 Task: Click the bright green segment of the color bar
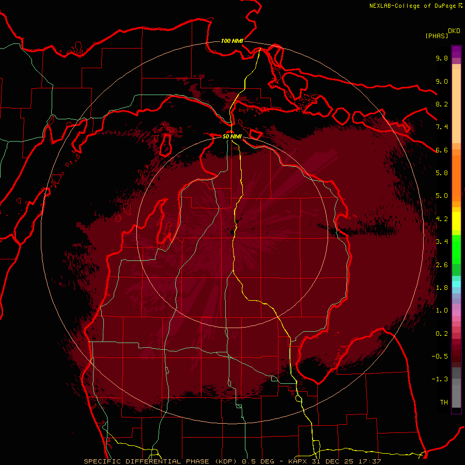(456, 250)
